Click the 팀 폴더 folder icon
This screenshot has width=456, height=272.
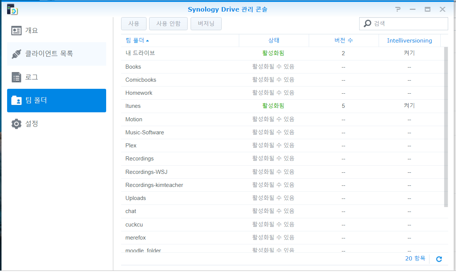tap(16, 100)
